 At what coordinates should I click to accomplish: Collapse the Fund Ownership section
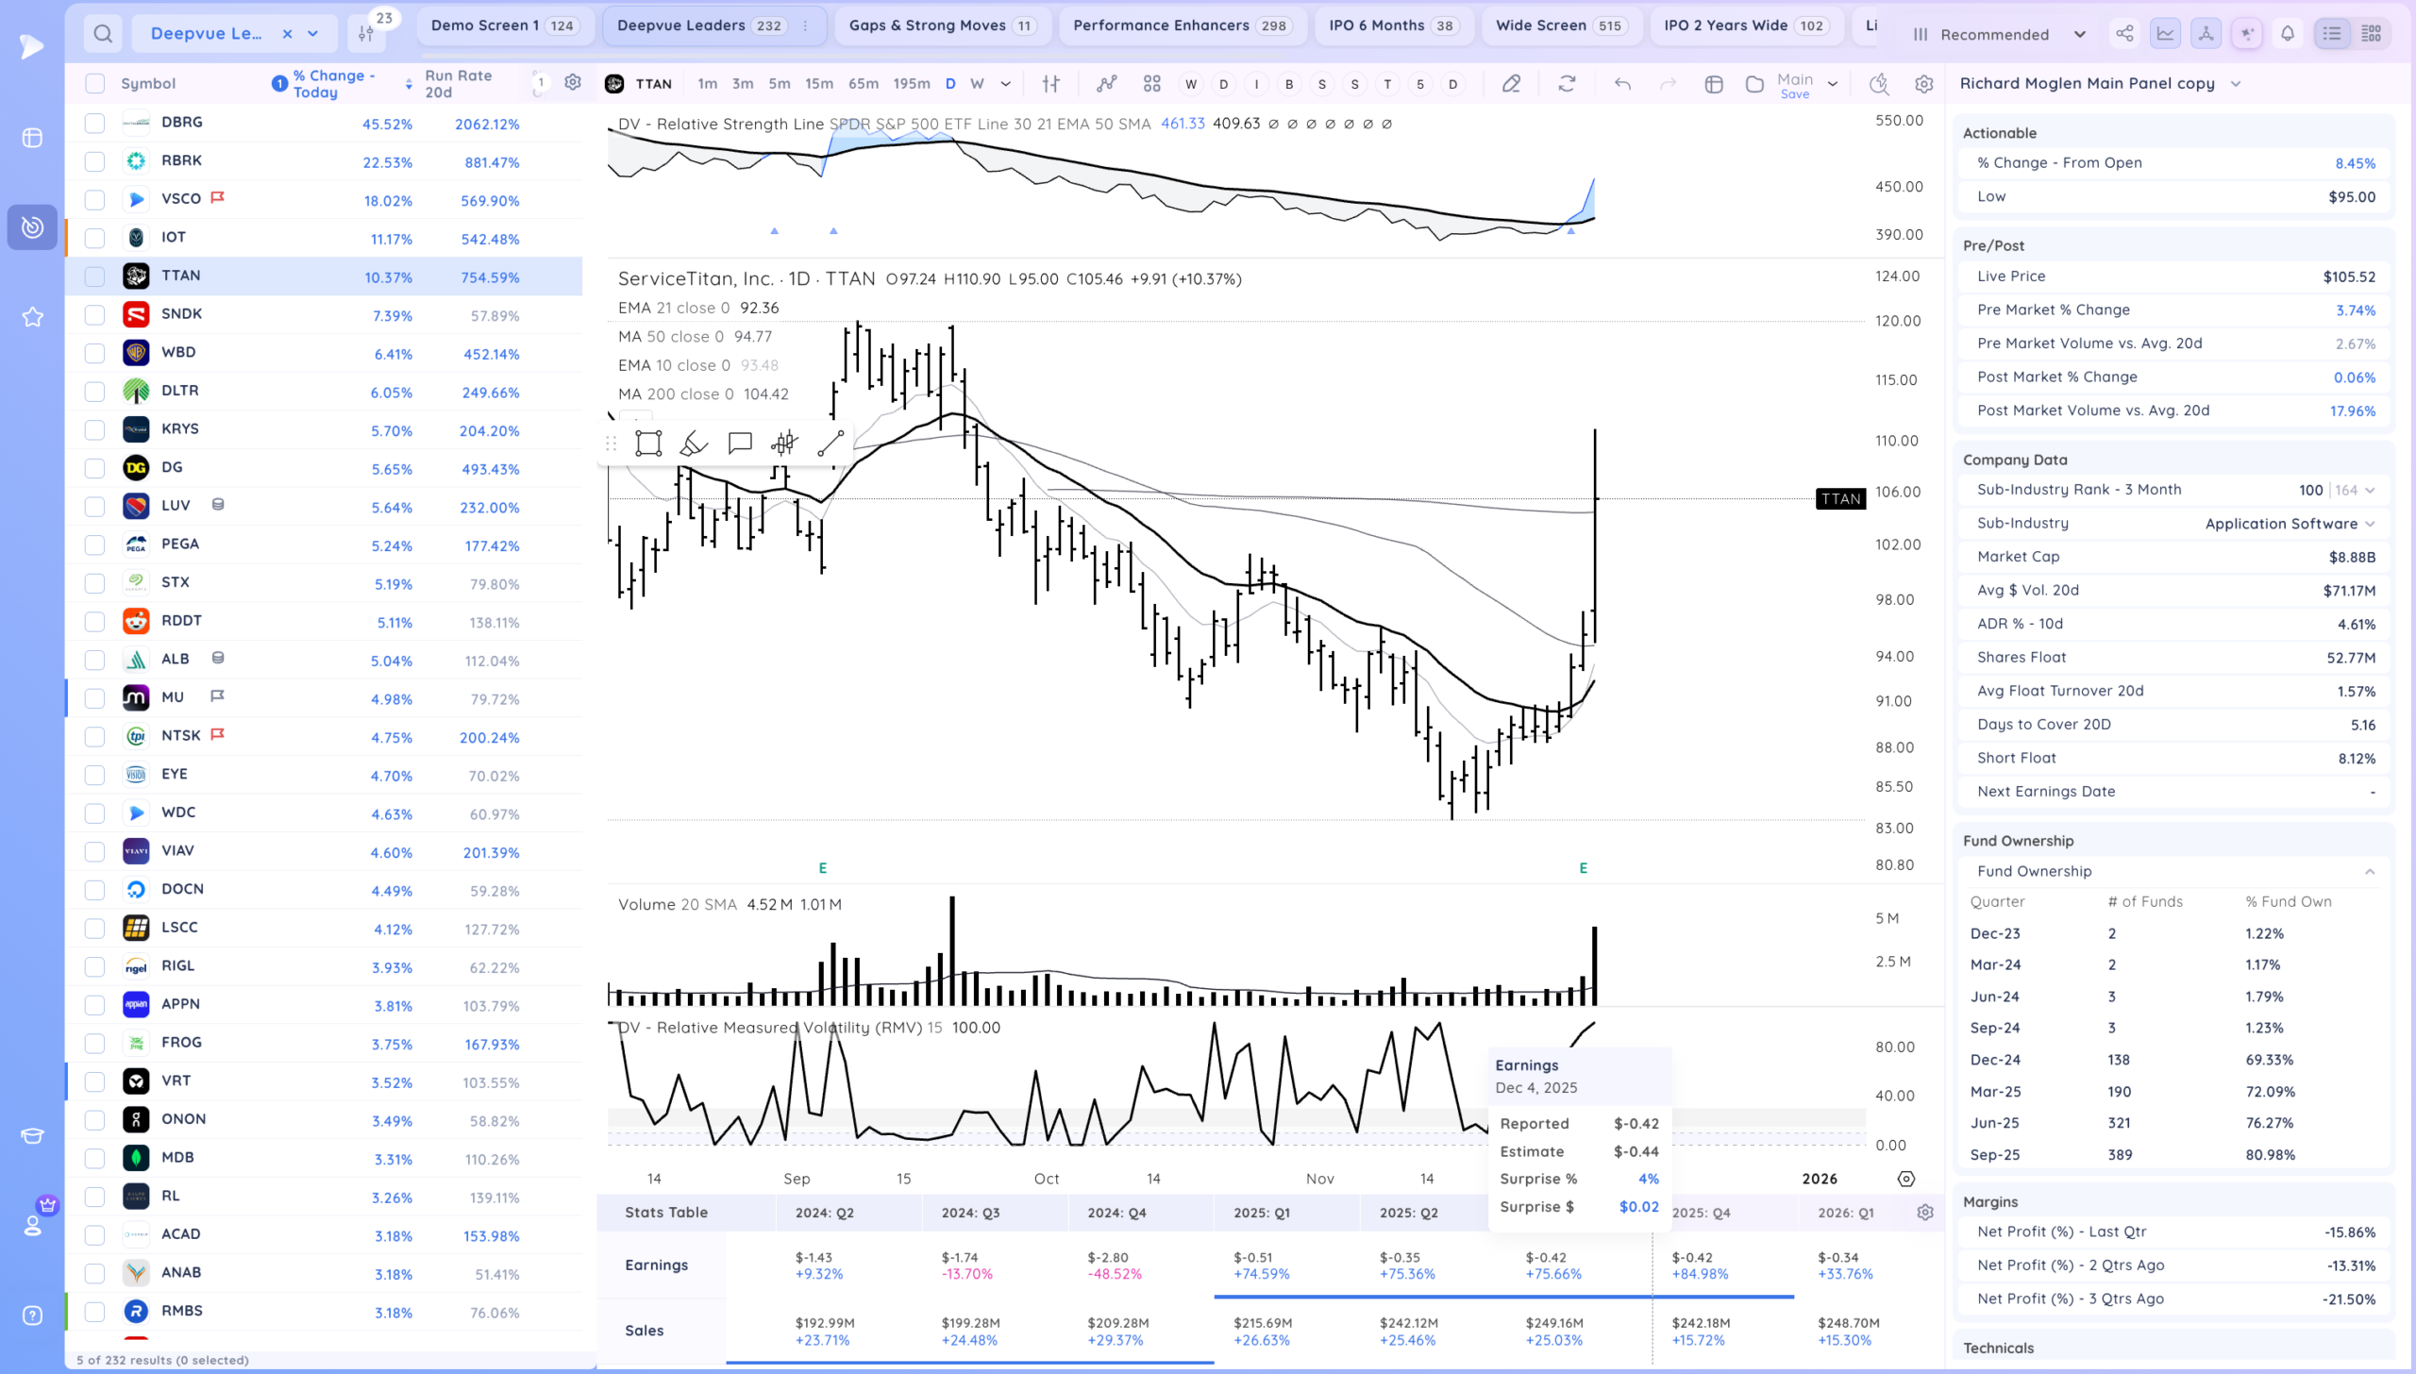(x=2370, y=872)
